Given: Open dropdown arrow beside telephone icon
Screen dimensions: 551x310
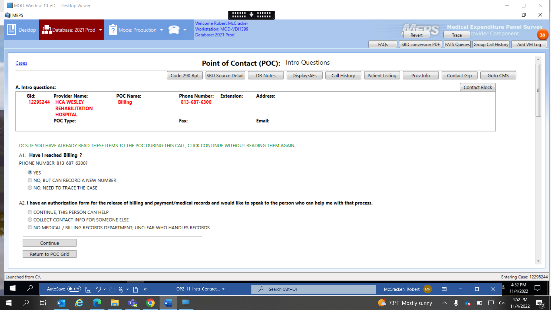Looking at the screenshot, I should click(x=185, y=30).
